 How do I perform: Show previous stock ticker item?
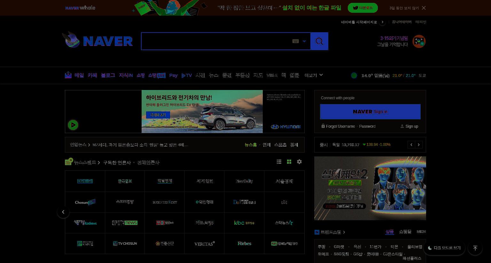(411, 145)
